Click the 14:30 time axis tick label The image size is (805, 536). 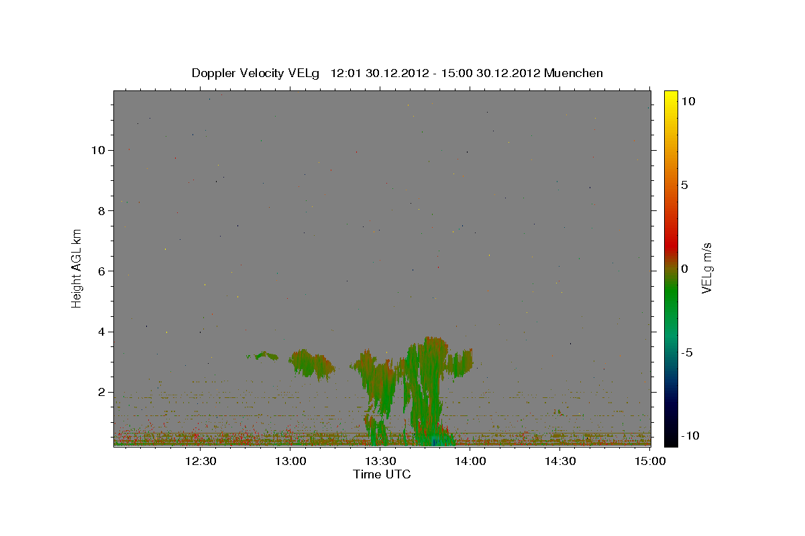coord(560,461)
